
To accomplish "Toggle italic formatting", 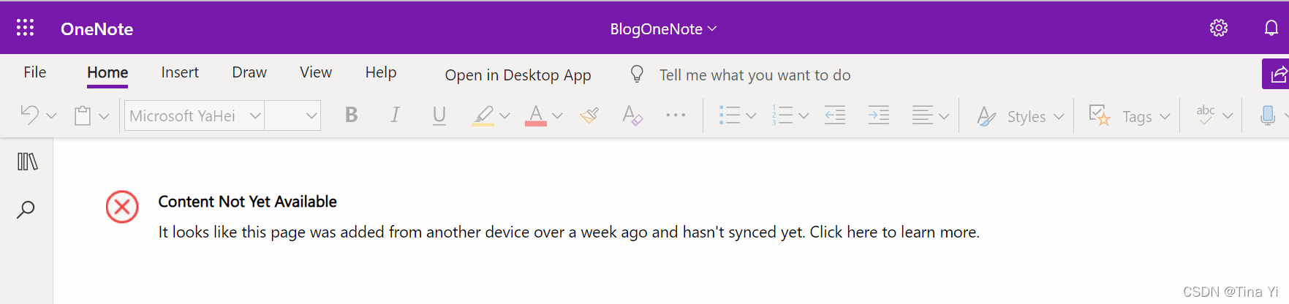I will tap(395, 115).
